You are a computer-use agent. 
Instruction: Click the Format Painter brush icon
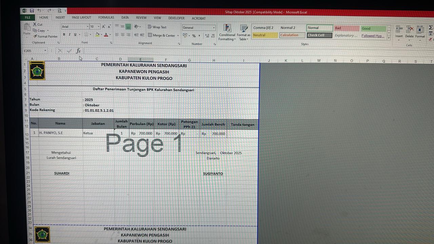click(35, 36)
